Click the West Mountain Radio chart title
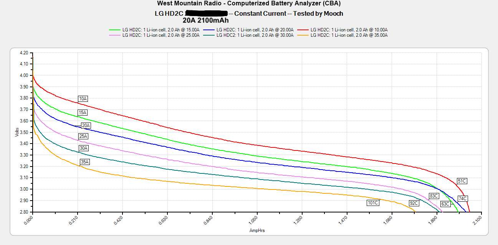Viewport: 498px width, 245px height. [x=249, y=3]
